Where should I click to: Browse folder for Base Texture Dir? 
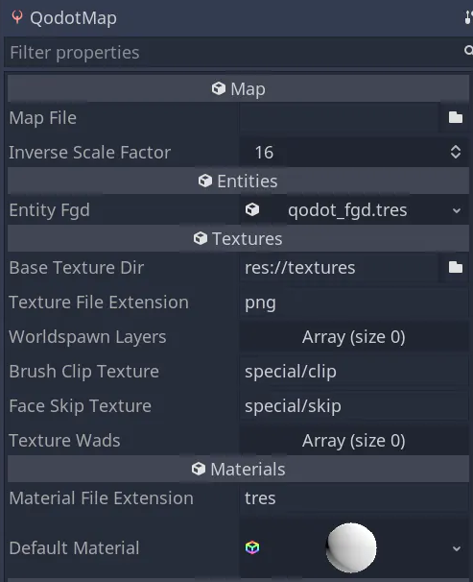(x=455, y=267)
